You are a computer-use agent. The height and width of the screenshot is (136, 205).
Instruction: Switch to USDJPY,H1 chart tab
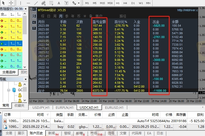coord(41,108)
